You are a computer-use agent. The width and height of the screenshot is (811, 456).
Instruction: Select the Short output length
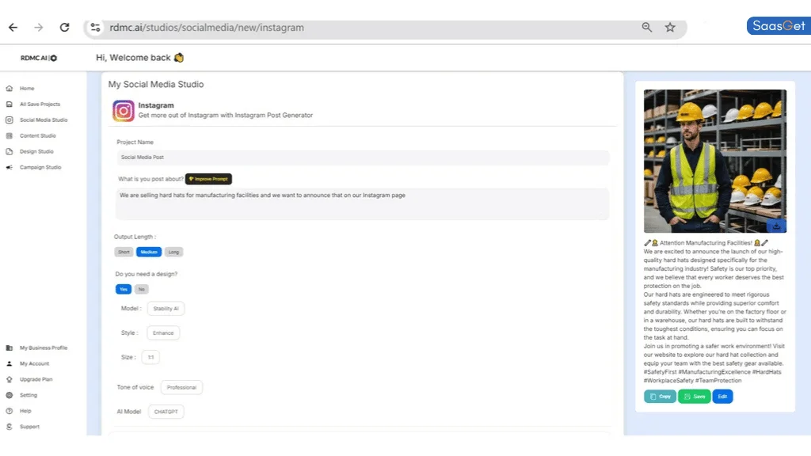pos(124,252)
